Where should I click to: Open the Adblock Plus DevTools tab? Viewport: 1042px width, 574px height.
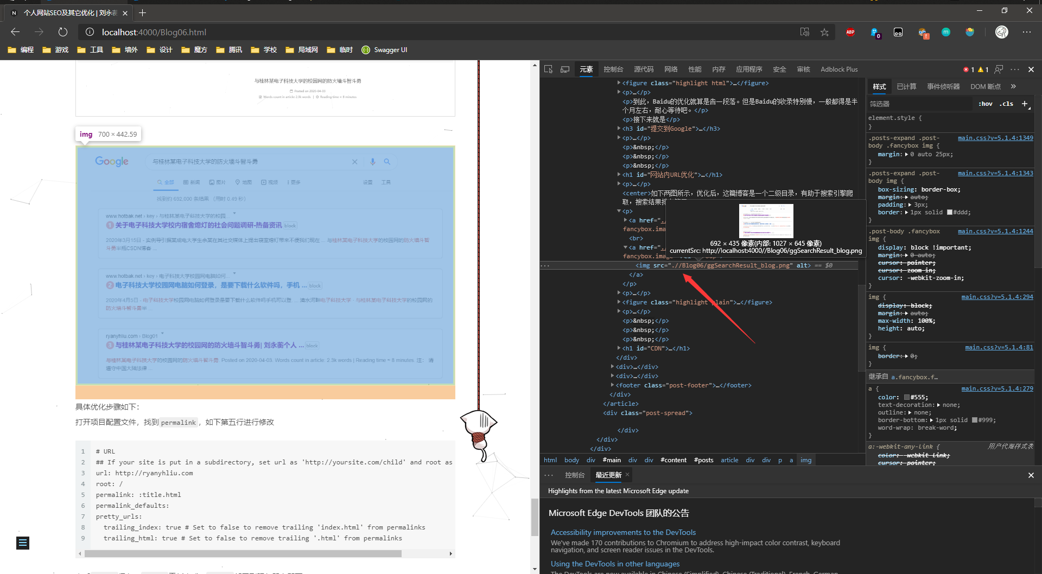(x=839, y=69)
